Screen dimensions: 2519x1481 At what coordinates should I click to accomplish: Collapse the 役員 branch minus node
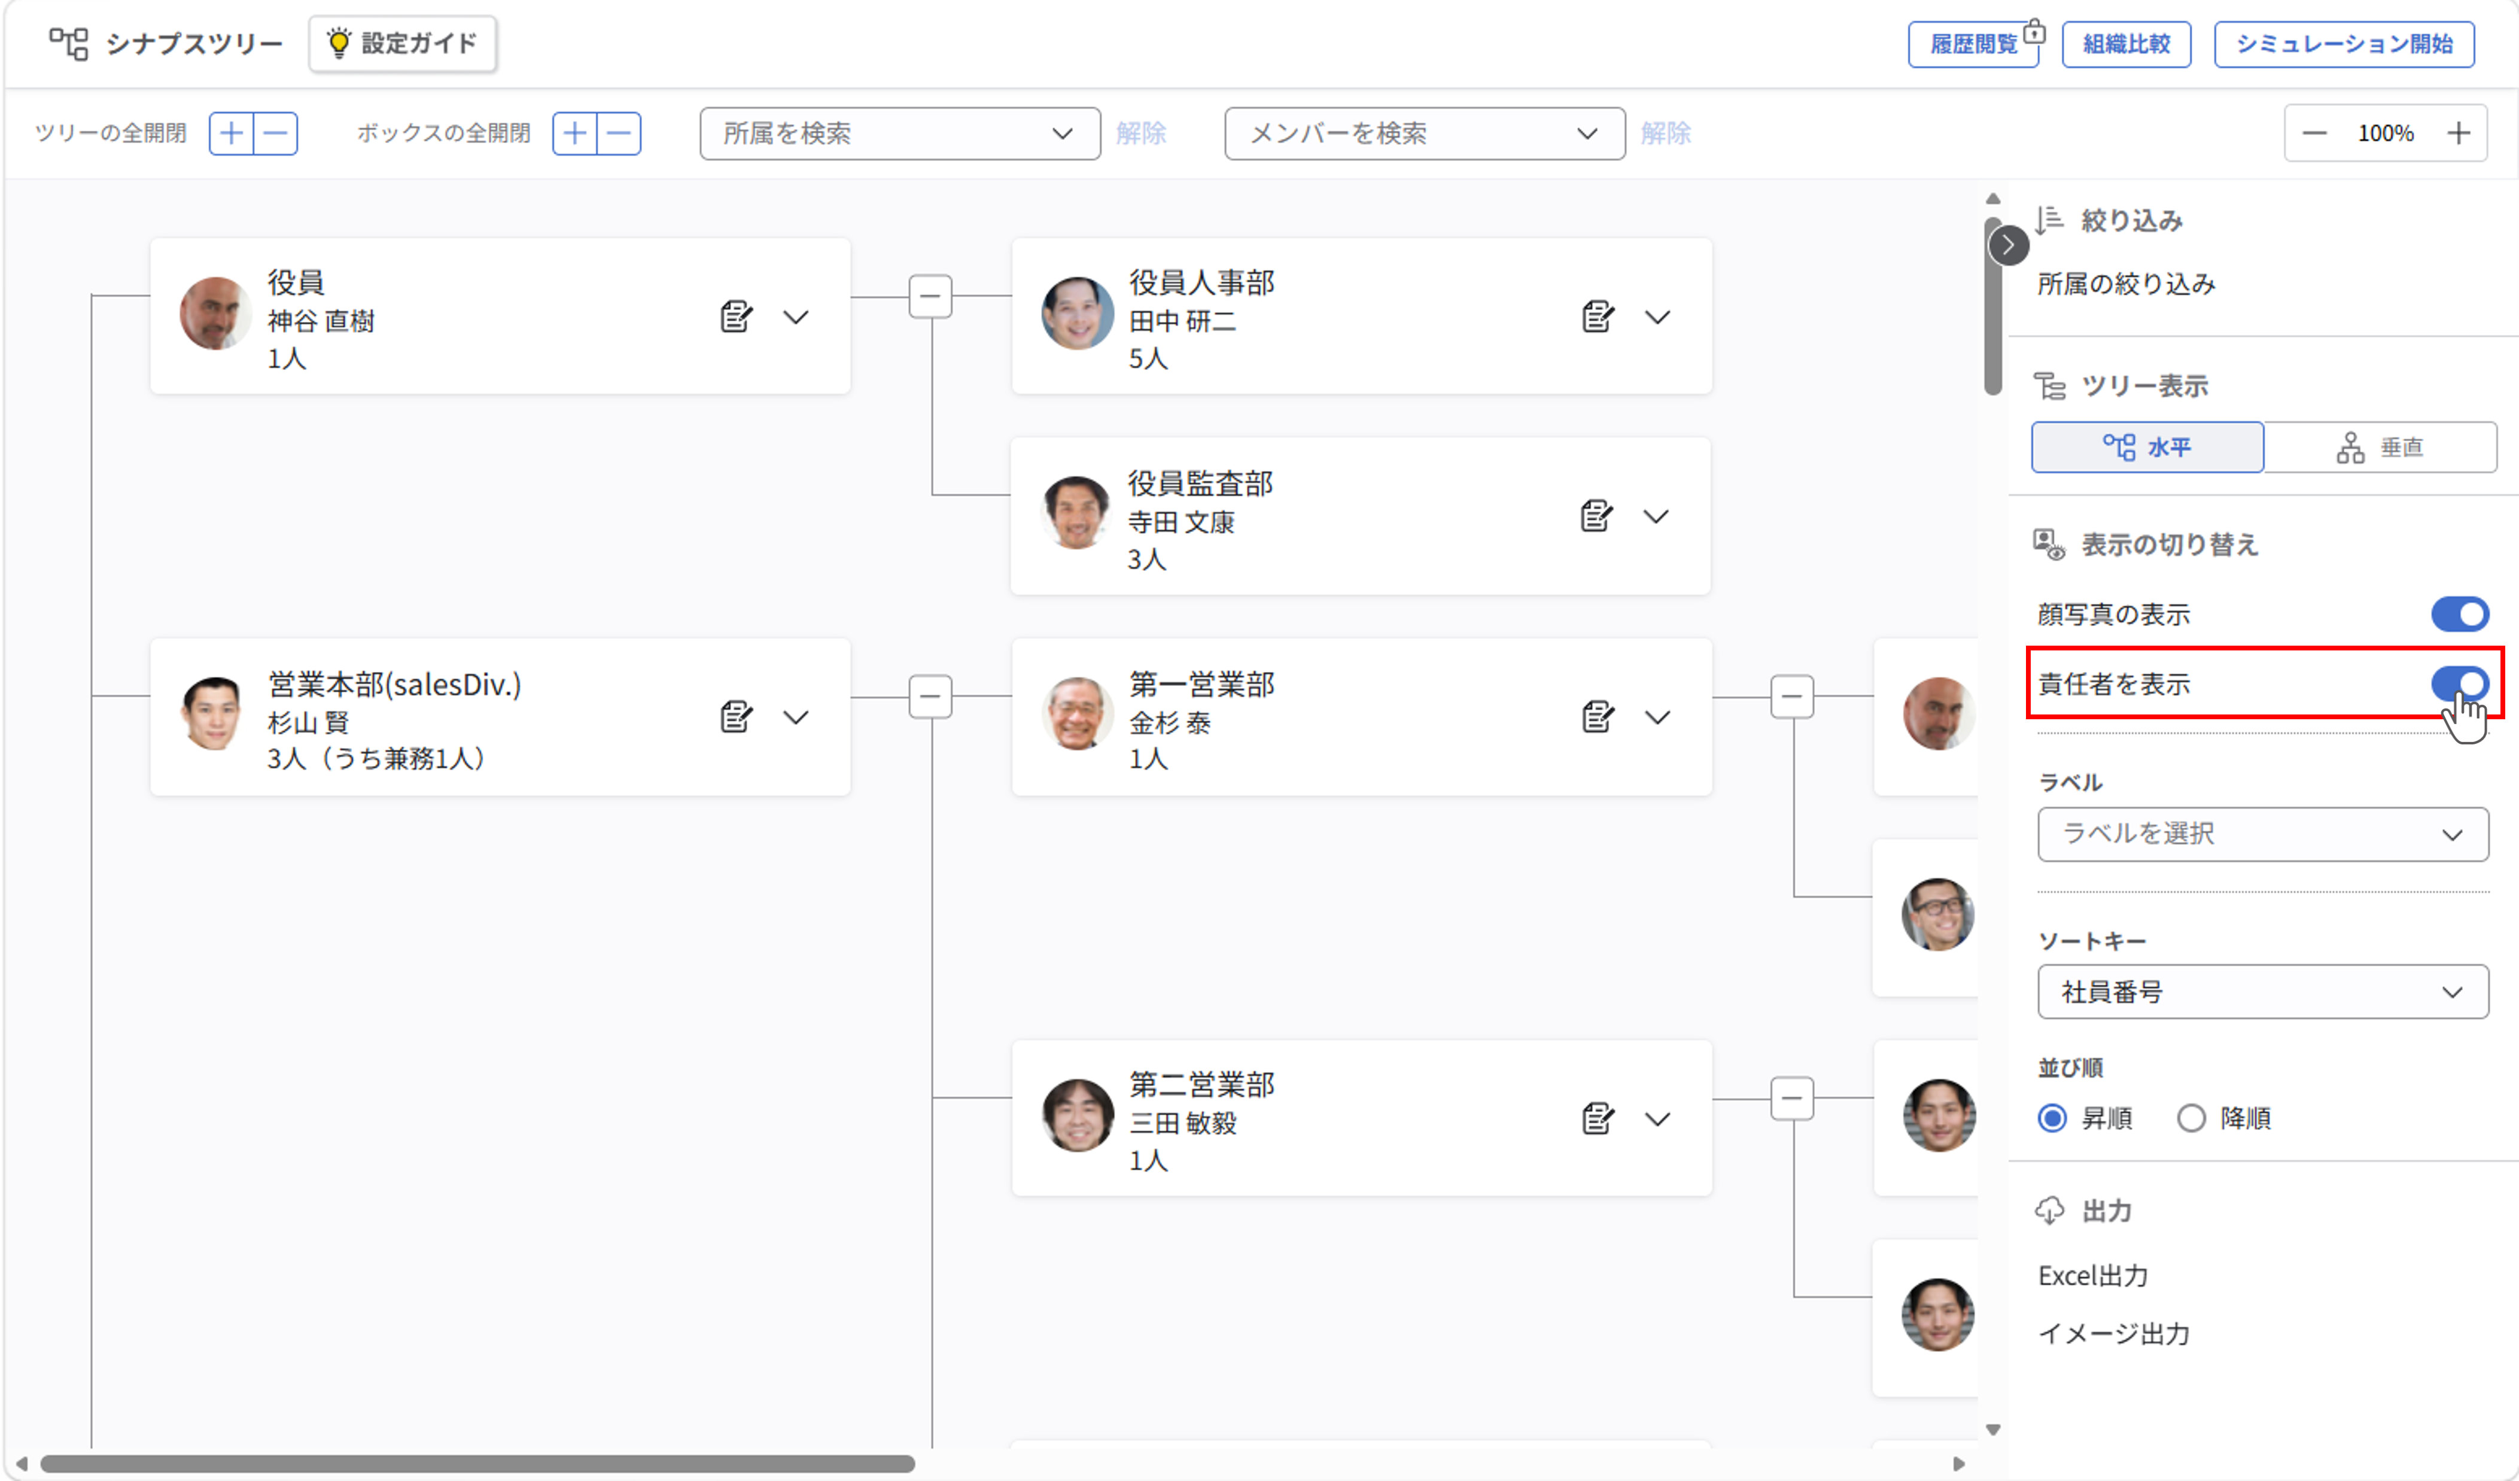click(x=930, y=296)
